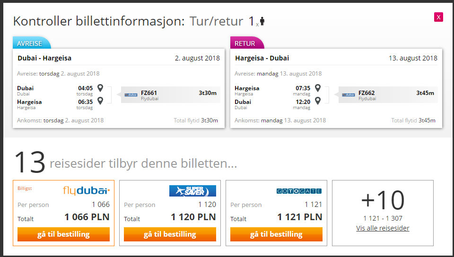This screenshot has width=454, height=257.
Task: Click the passenger person icon in the title
Action: (262, 21)
